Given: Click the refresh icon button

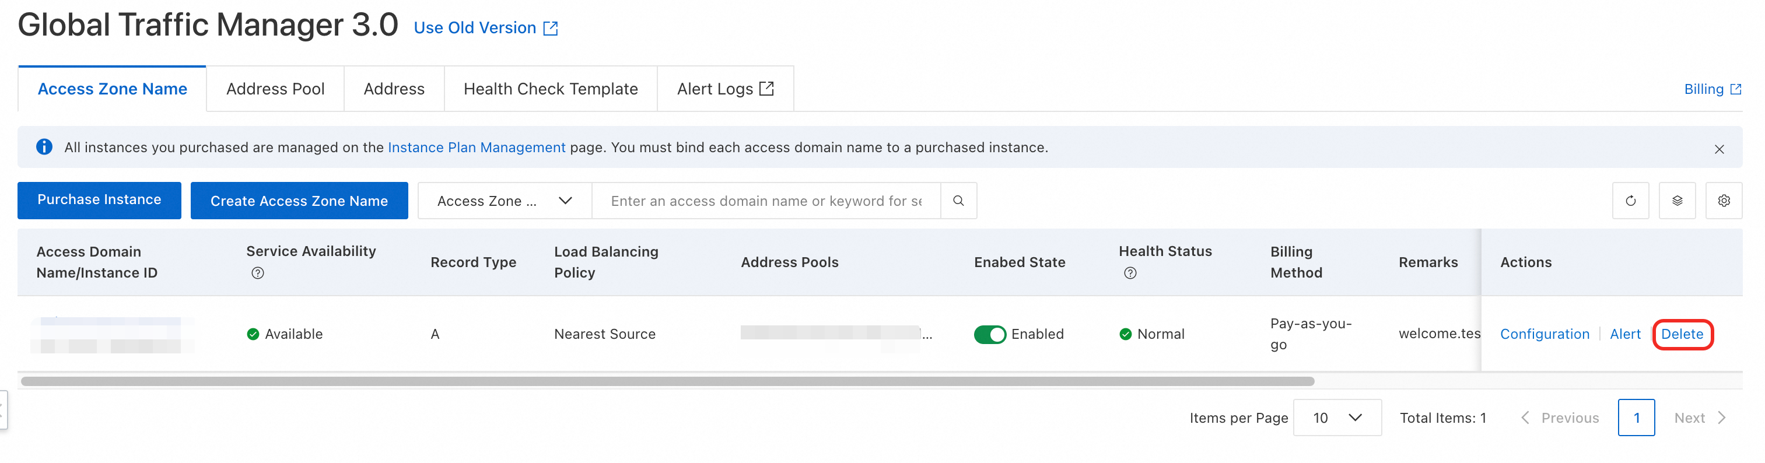Looking at the screenshot, I should tap(1630, 201).
